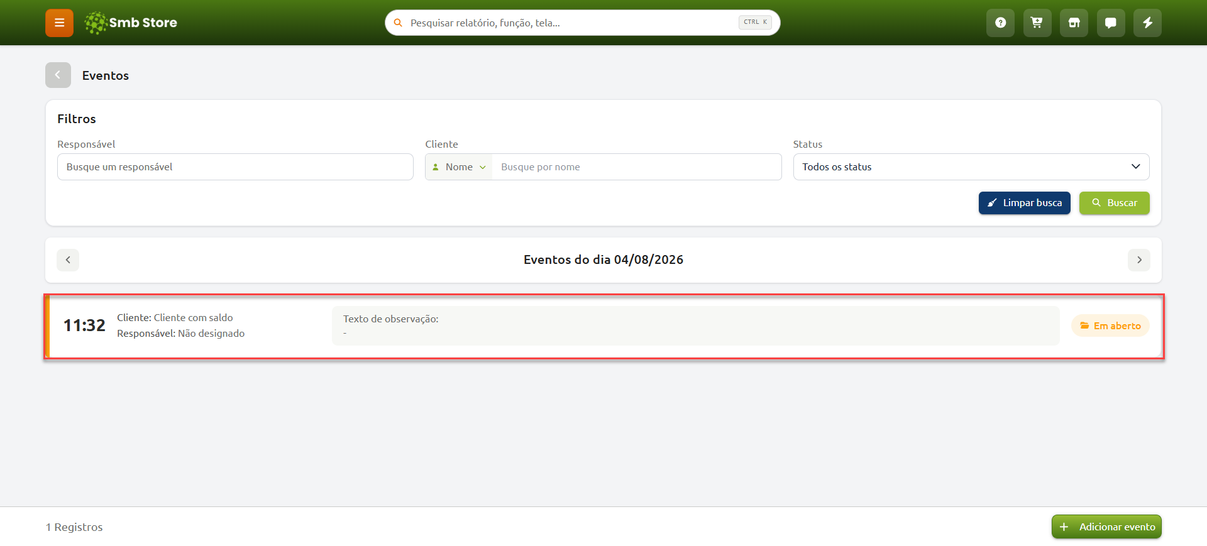Open the orange hamburger menu
Image resolution: width=1207 pixels, height=546 pixels.
point(59,23)
